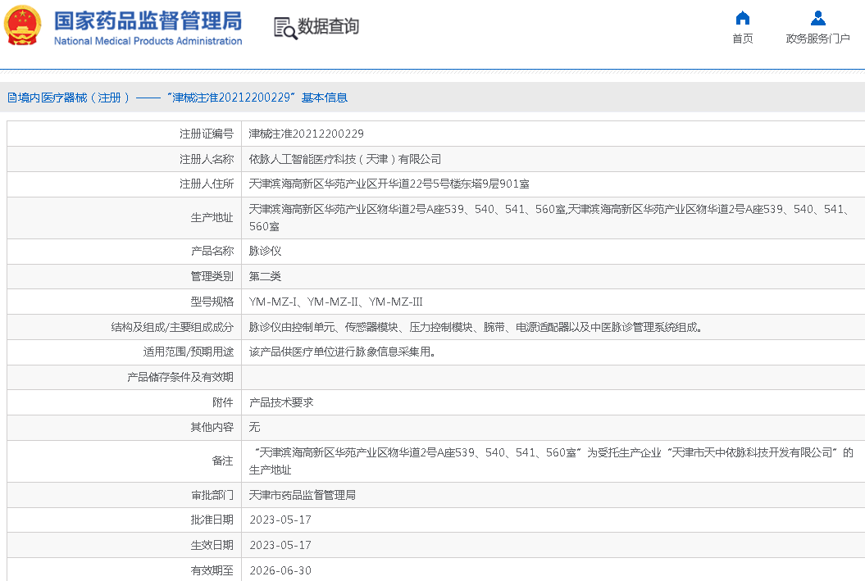
Task: Click the national emblem logo
Action: pyautogui.click(x=23, y=26)
